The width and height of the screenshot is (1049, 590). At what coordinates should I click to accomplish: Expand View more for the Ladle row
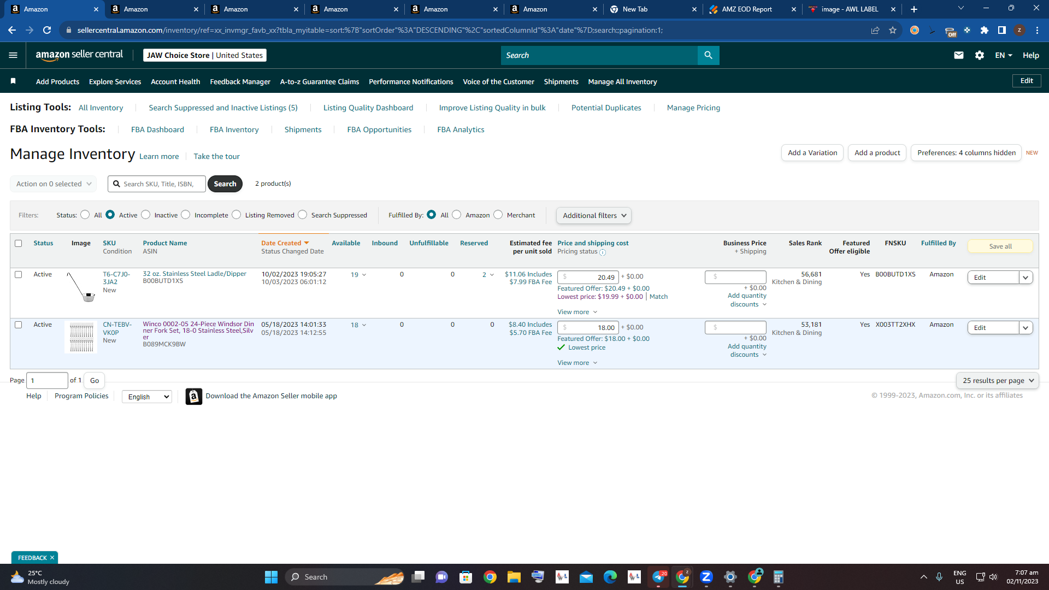[577, 312]
